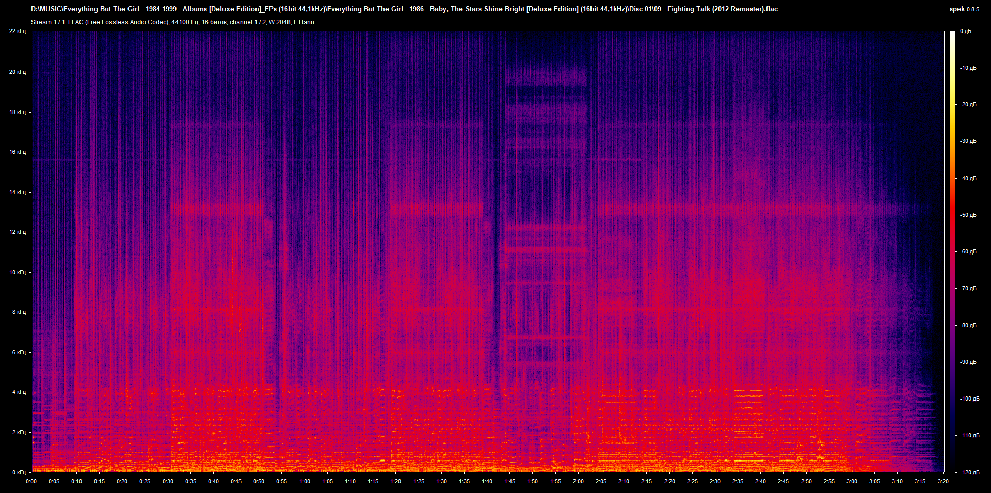Screen dimensions: 991x493
Task: Click the '0:30' time axis marker
Action: point(168,481)
